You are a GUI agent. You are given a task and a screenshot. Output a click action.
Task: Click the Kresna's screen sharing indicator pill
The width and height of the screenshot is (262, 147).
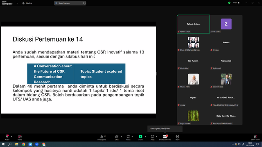coord(70,3)
